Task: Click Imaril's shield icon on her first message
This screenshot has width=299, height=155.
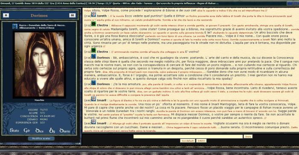Action: [94, 99]
